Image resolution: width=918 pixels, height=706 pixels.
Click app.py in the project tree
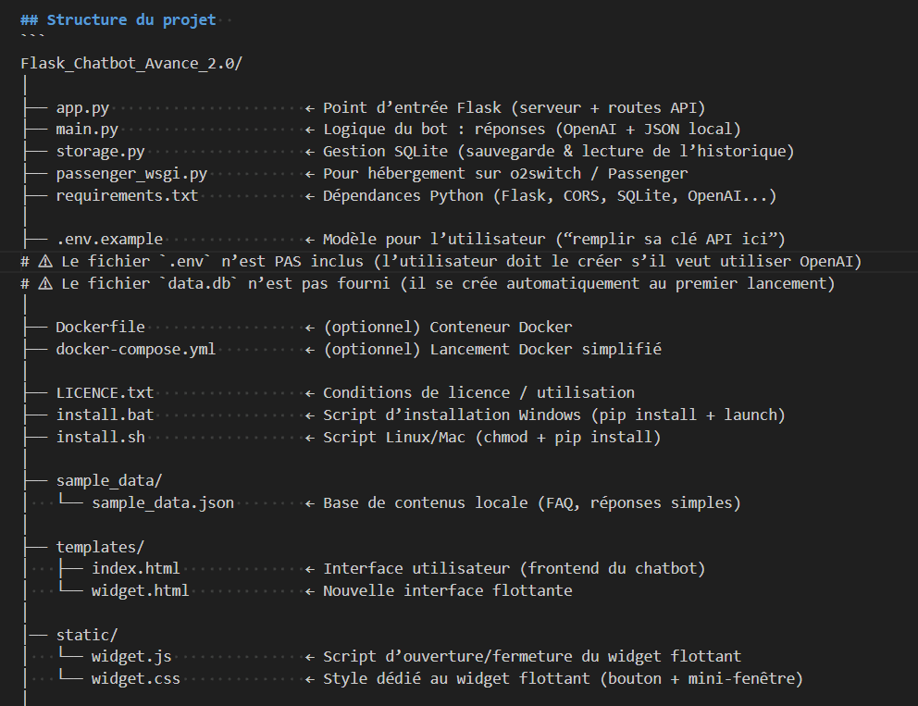[82, 108]
